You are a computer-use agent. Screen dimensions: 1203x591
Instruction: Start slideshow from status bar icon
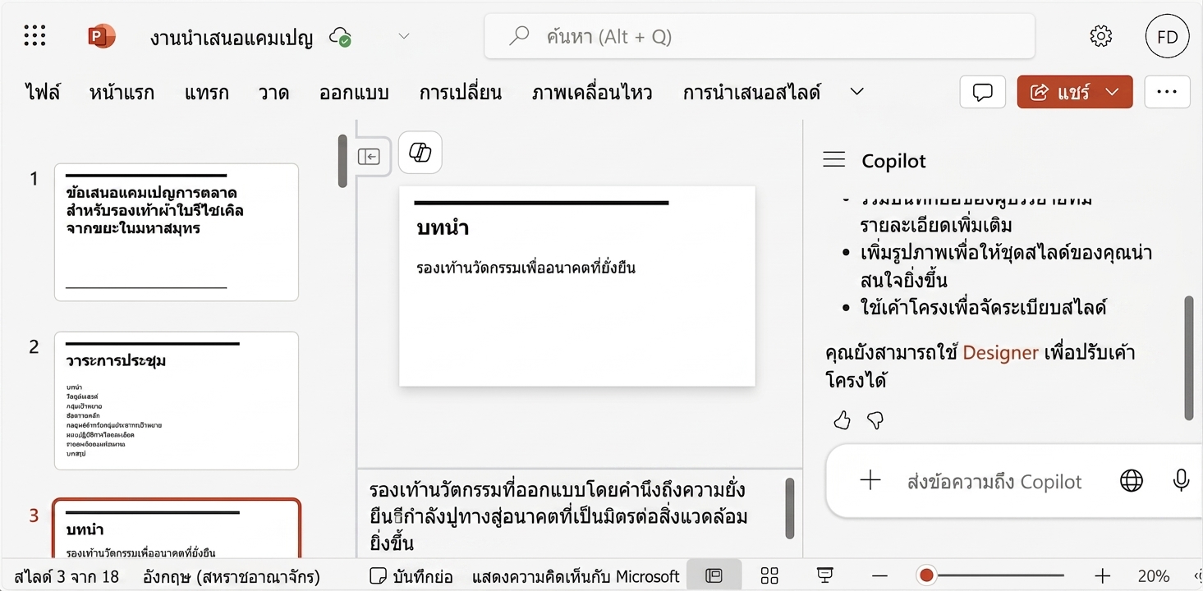(x=825, y=575)
